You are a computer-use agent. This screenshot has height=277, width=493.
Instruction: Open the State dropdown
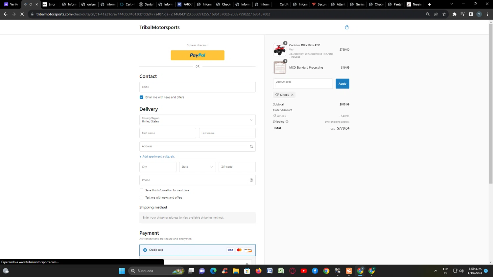coord(198,167)
